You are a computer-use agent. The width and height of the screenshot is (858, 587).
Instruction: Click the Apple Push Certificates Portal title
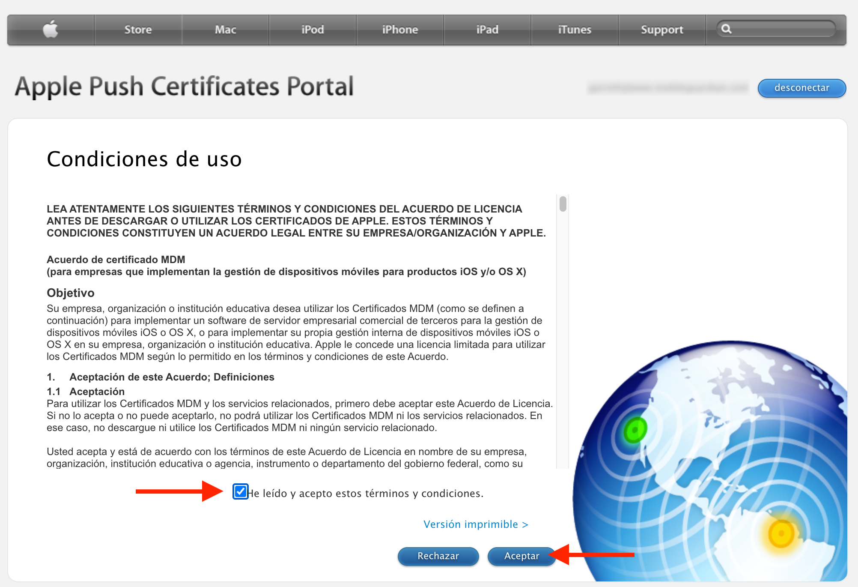click(184, 87)
